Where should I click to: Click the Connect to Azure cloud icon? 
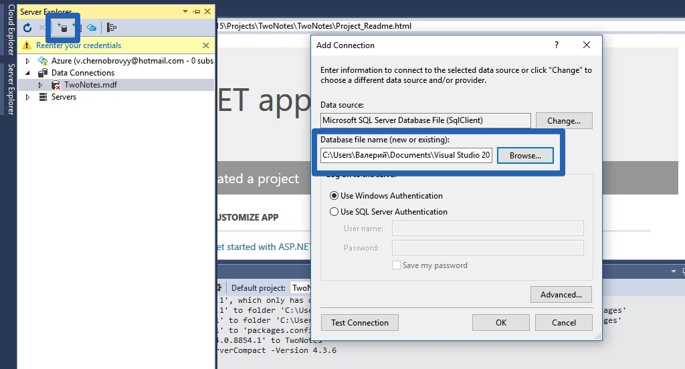coord(91,28)
